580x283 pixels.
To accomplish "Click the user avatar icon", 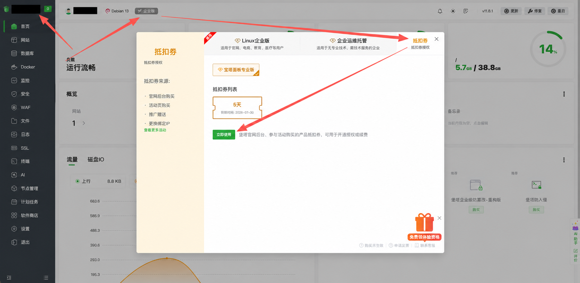I will point(69,11).
